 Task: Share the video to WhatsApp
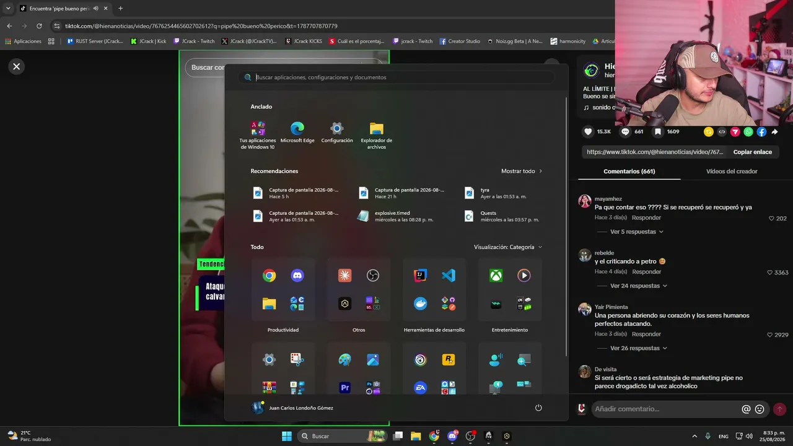748,132
